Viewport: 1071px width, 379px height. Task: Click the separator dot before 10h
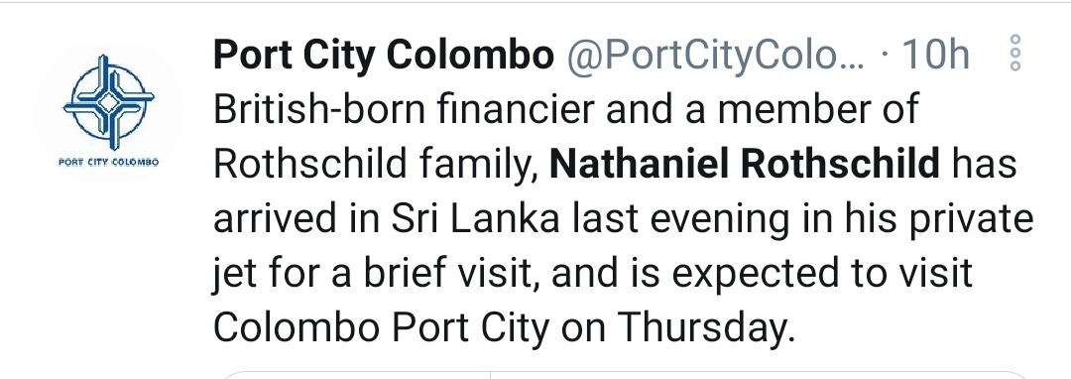coord(886,56)
